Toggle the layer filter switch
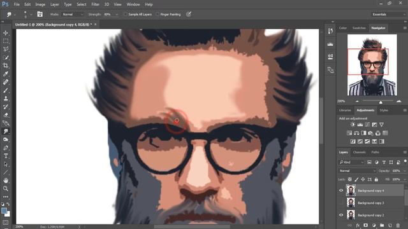 point(405,162)
